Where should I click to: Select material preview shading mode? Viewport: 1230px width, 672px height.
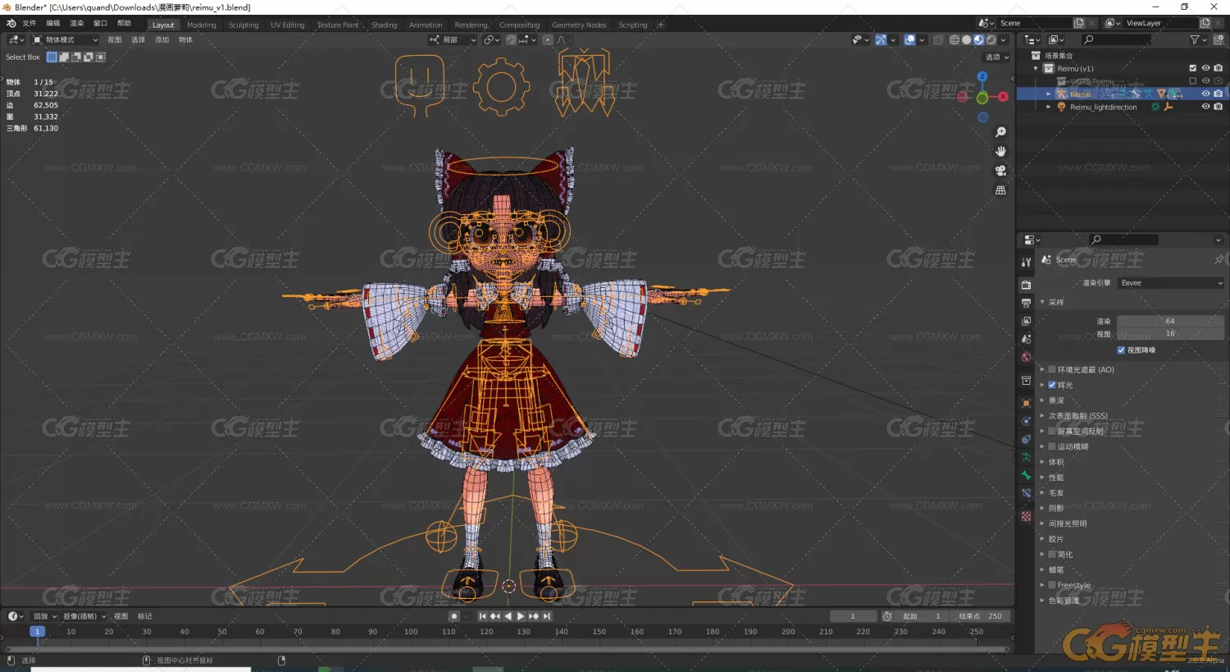click(978, 39)
